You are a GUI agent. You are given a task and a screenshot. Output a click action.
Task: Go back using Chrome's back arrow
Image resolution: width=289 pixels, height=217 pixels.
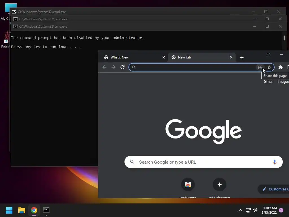[104, 67]
